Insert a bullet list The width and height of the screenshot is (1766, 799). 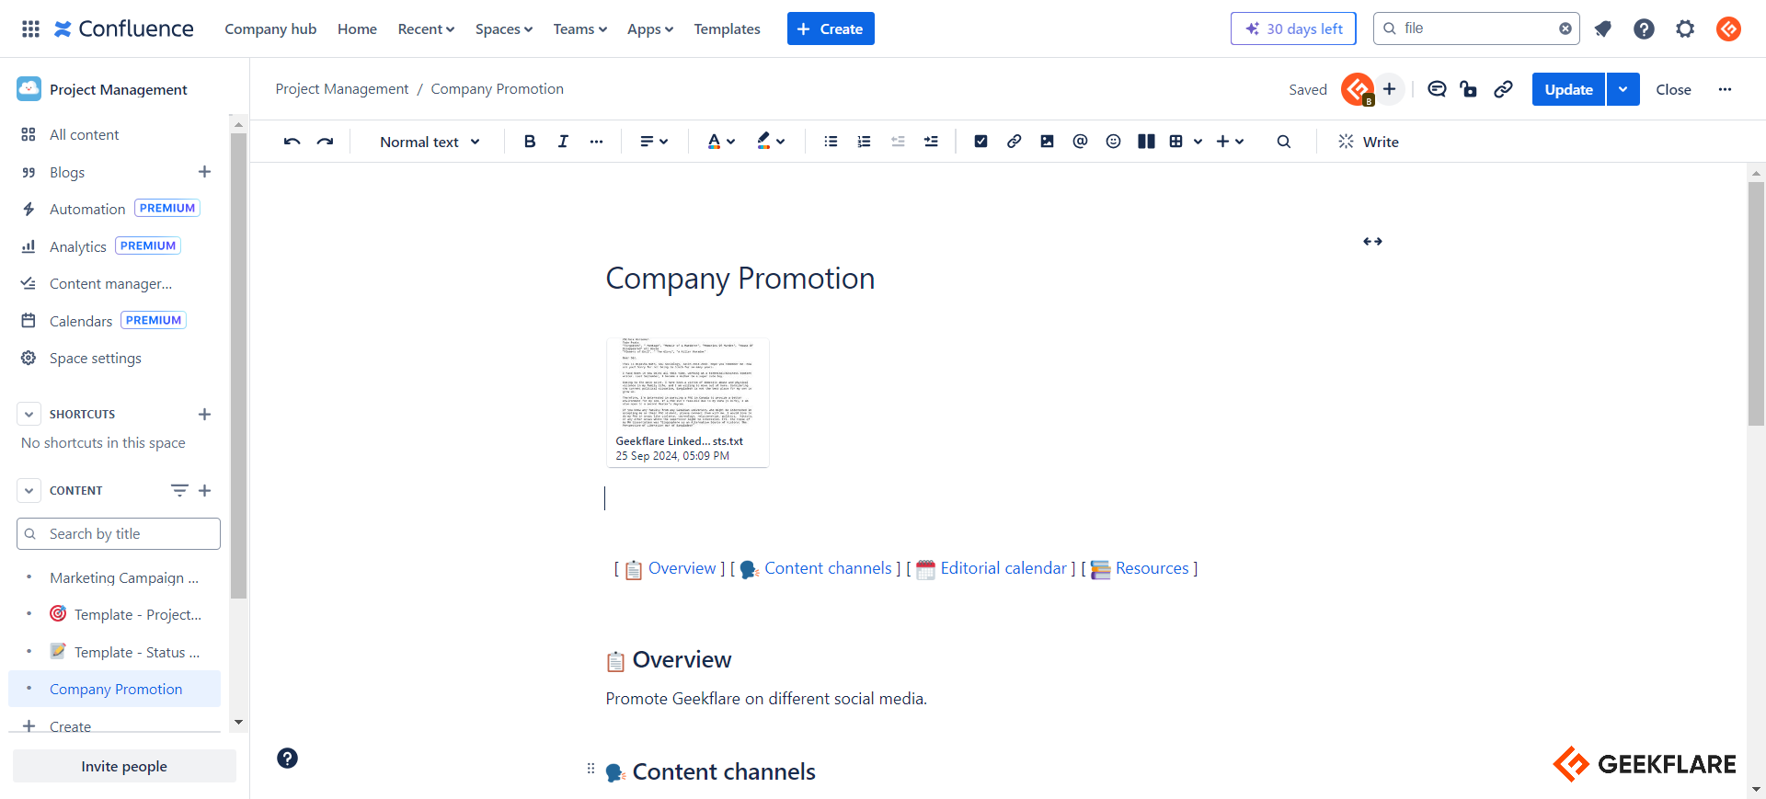click(x=831, y=142)
